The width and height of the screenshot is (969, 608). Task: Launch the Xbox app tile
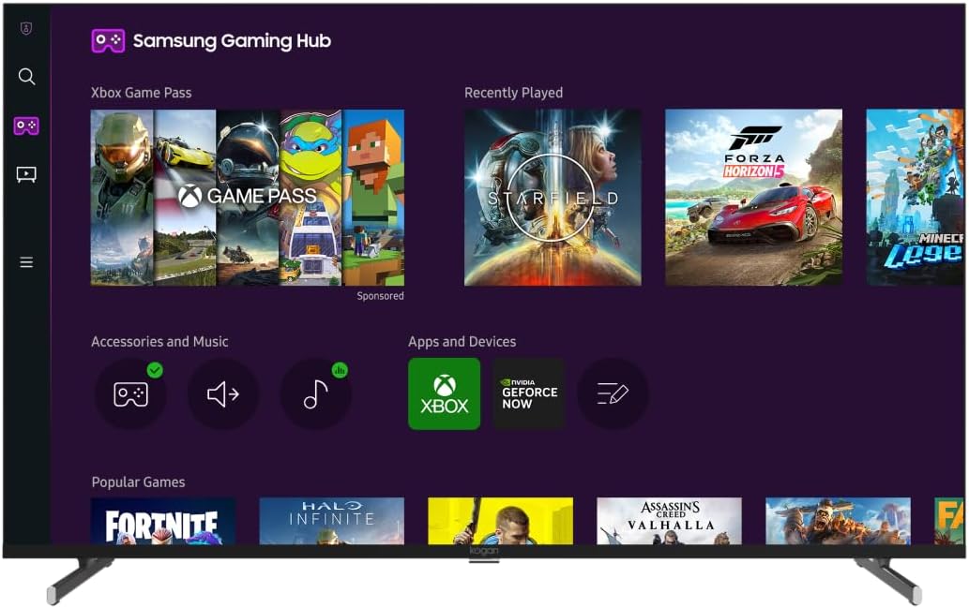444,393
